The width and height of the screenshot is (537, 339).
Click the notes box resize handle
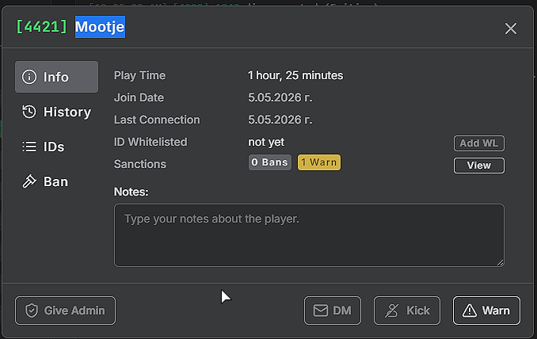[x=500, y=263]
